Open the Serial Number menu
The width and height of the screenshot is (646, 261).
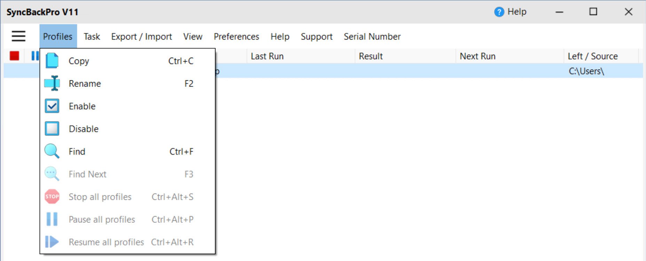372,36
